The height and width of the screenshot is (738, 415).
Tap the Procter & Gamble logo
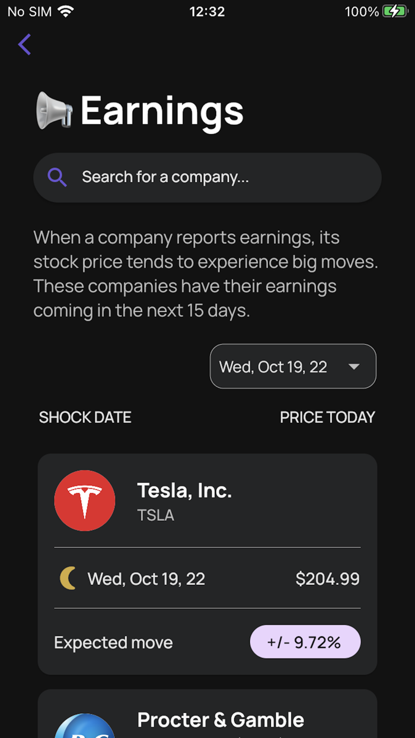(x=85, y=726)
